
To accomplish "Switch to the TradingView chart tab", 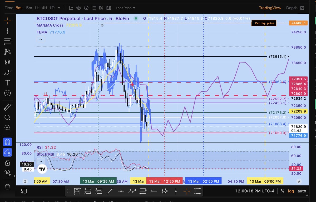I will (270, 8).
